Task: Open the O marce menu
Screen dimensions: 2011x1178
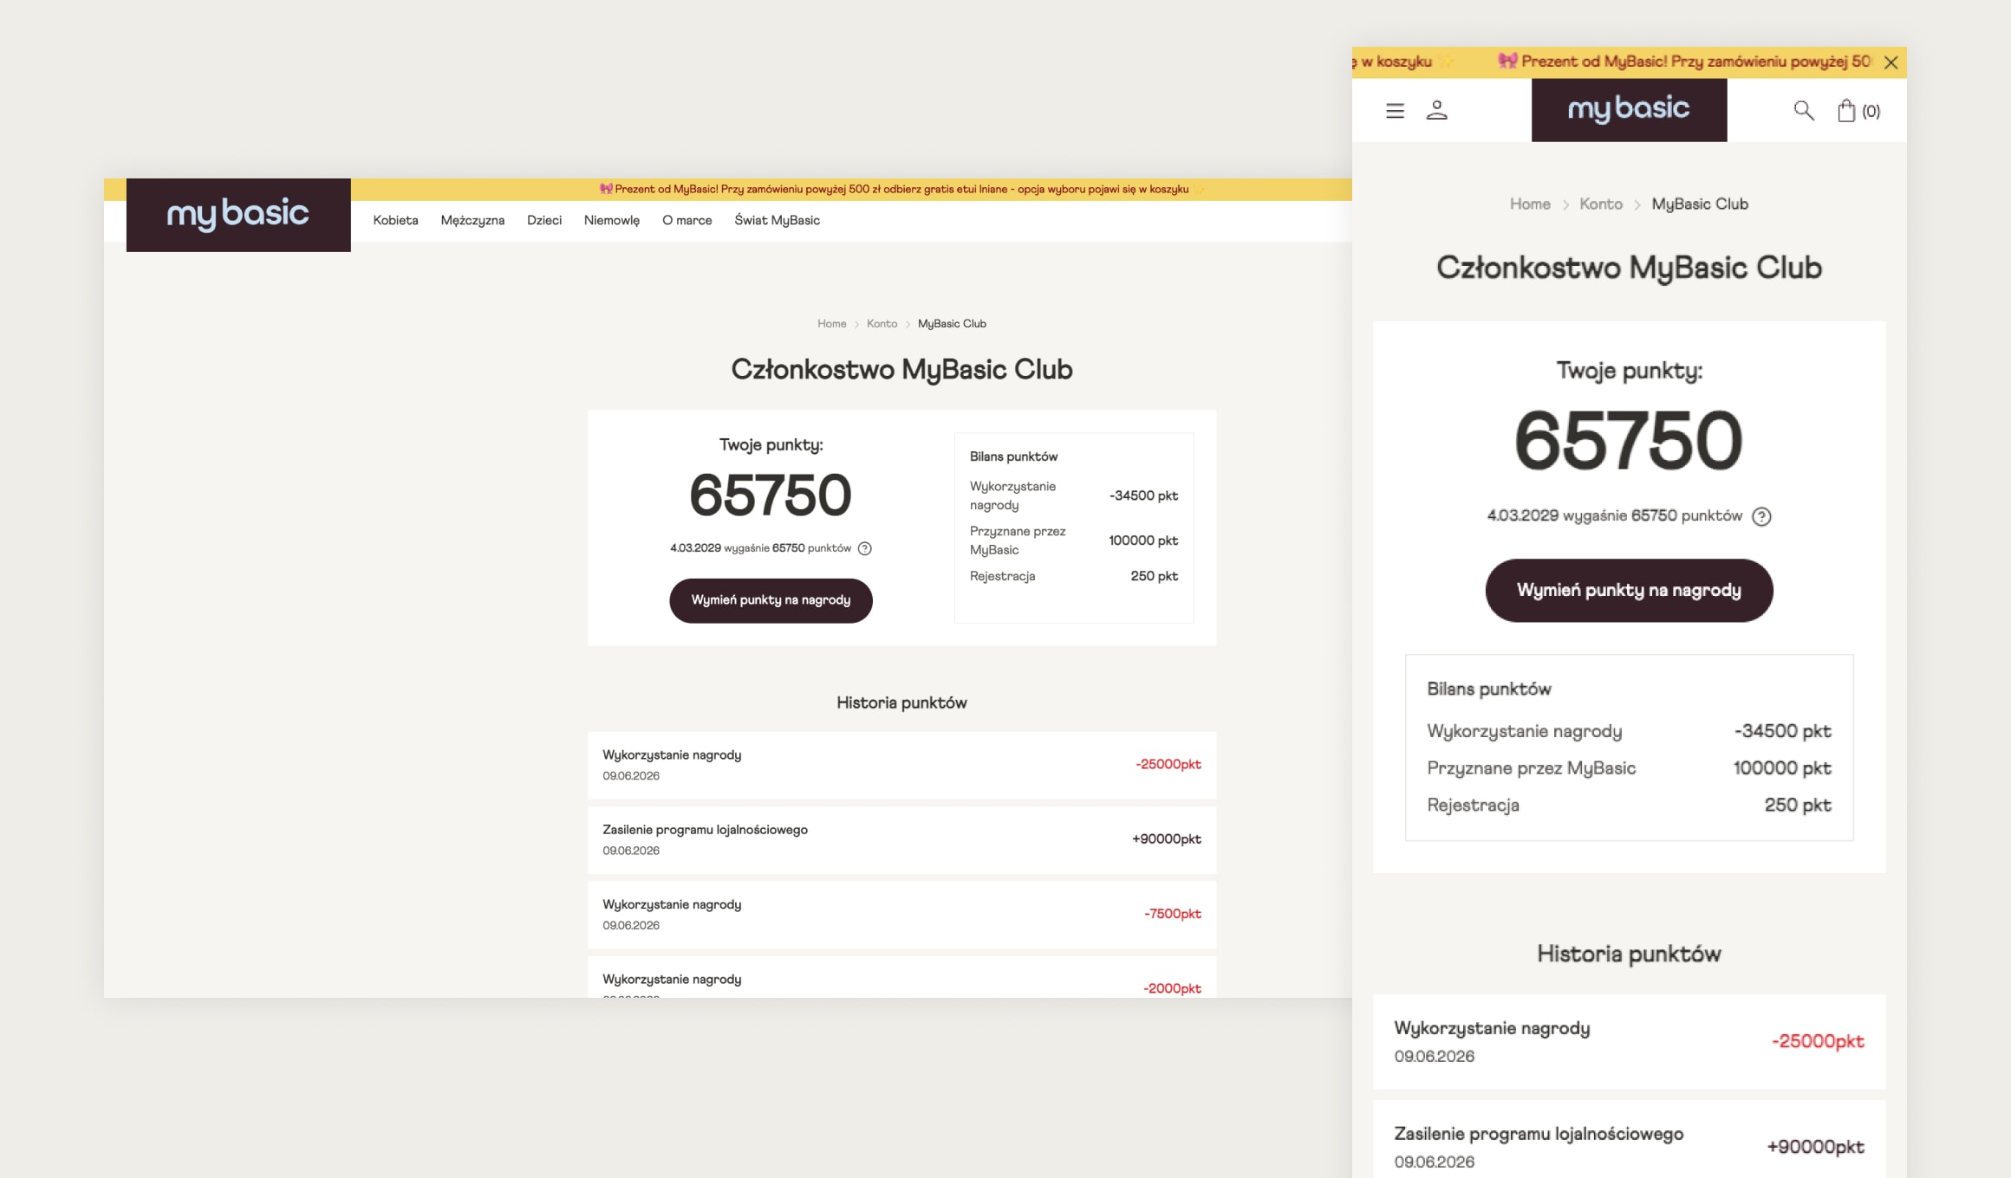Action: tap(687, 220)
